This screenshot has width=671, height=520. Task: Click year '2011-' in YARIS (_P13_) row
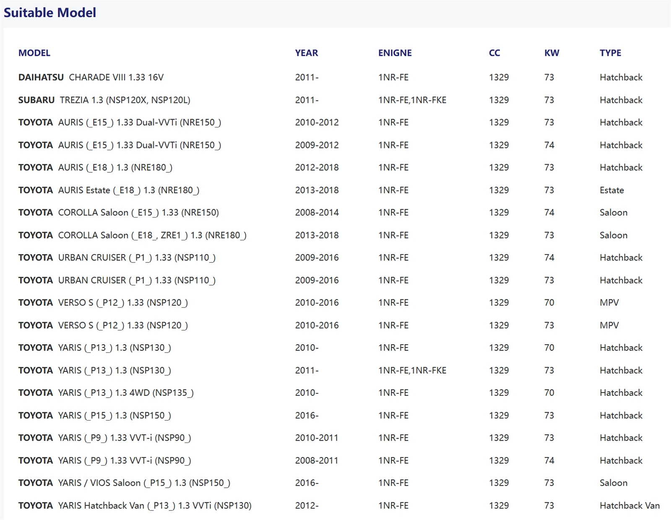point(307,370)
